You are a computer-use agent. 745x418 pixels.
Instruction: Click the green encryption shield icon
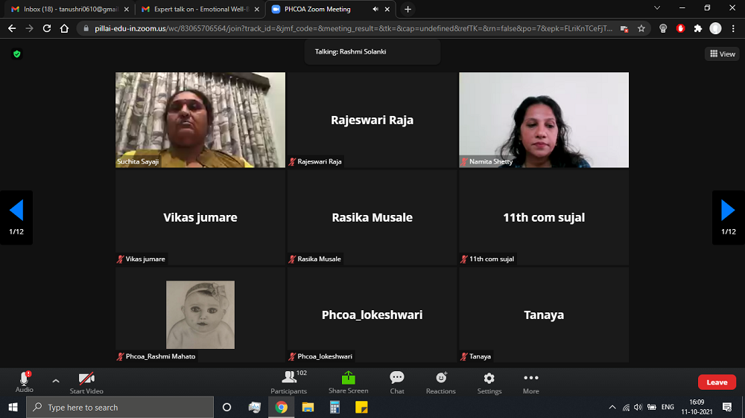click(x=17, y=54)
